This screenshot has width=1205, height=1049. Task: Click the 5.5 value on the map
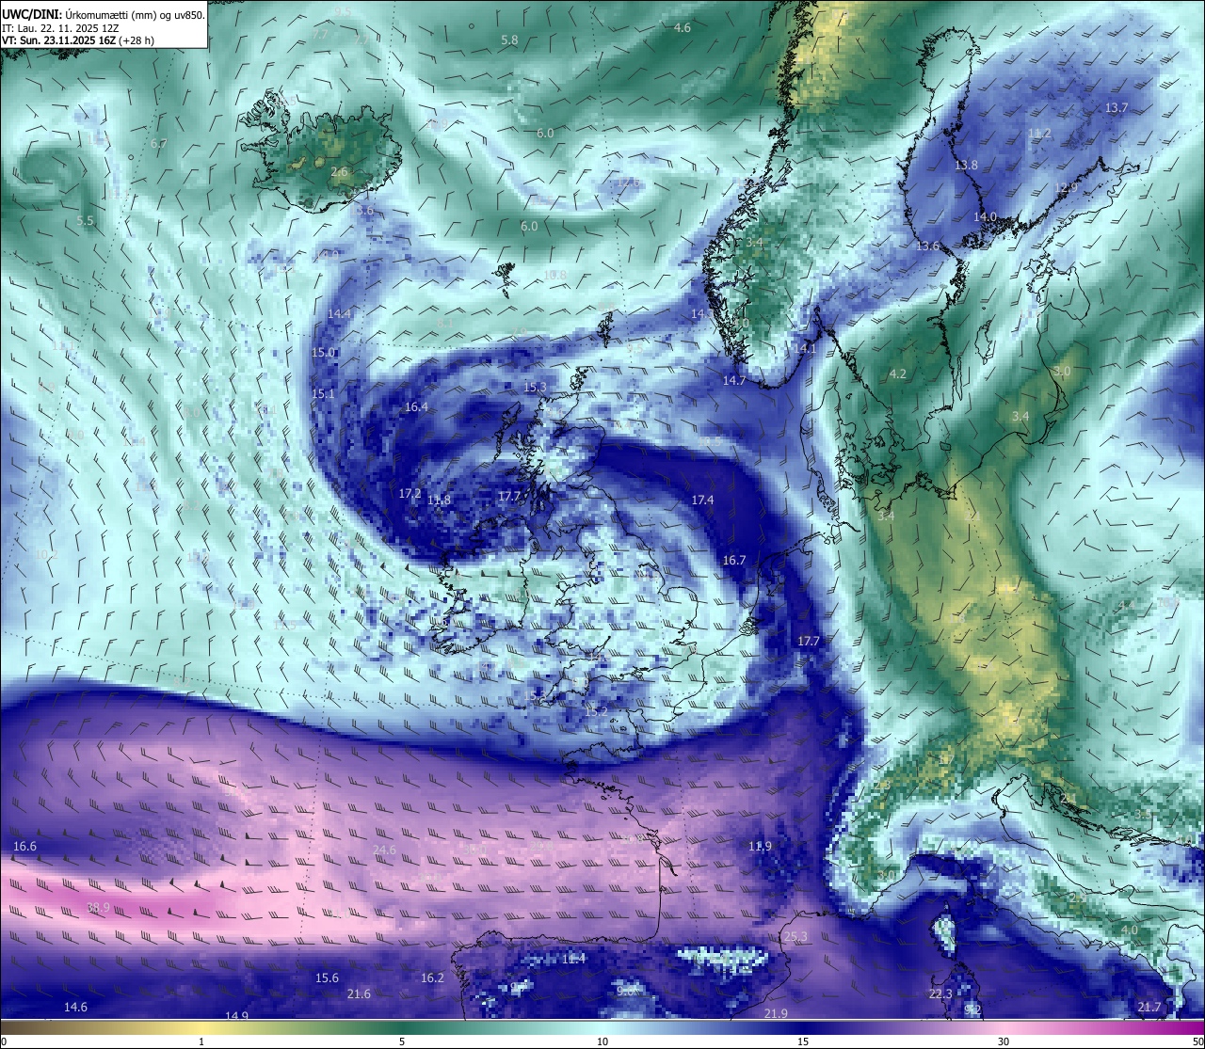click(86, 221)
